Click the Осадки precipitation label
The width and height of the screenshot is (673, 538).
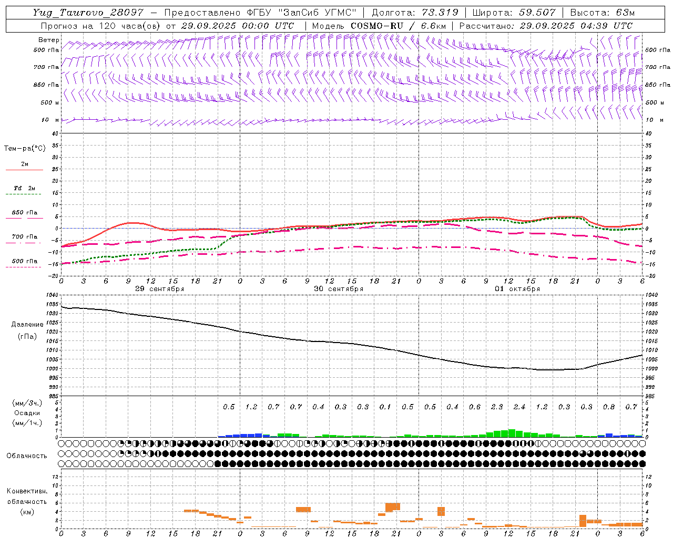point(27,413)
